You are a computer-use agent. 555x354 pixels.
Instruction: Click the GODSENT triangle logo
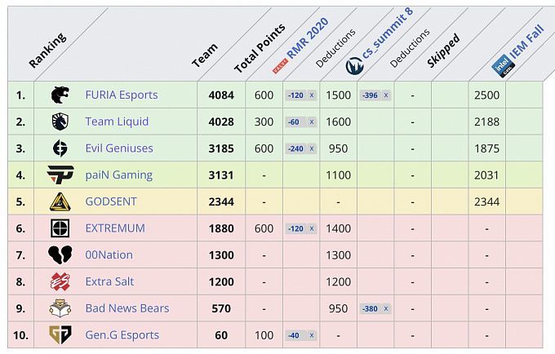click(x=60, y=201)
